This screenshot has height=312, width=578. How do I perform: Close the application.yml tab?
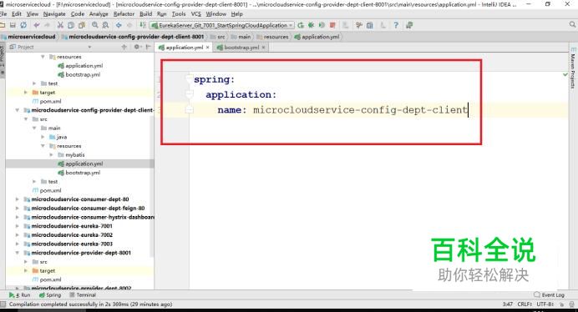[207, 48]
